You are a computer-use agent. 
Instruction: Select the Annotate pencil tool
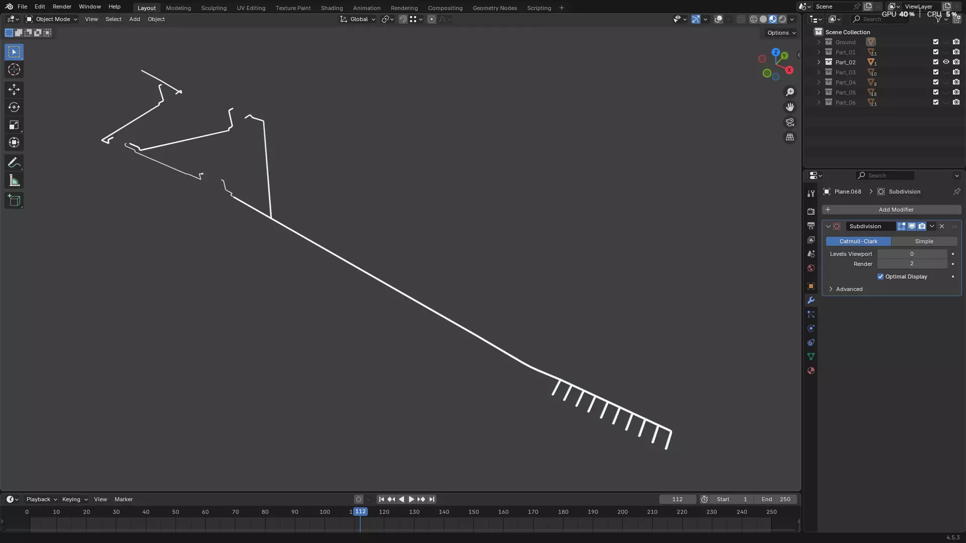14,163
